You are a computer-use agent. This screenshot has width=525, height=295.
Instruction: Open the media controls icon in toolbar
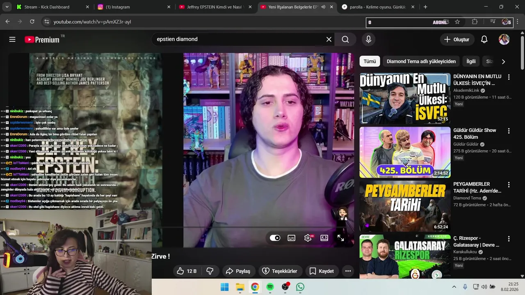pyautogui.click(x=493, y=22)
